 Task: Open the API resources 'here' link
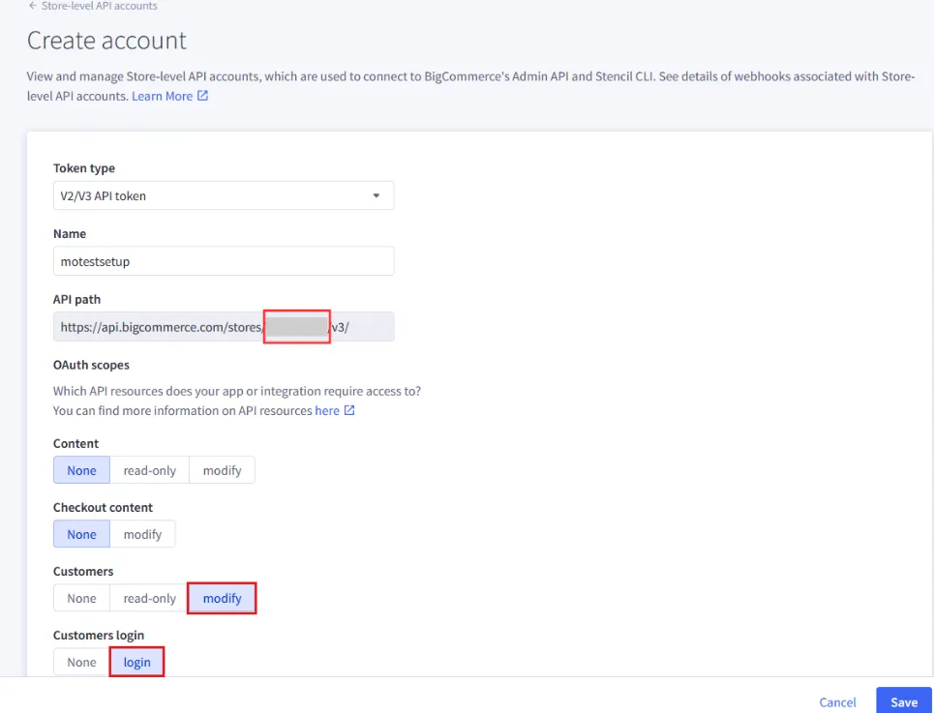coord(327,410)
